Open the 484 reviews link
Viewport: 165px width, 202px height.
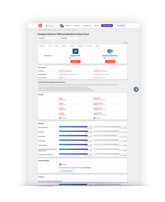(x=68, y=71)
